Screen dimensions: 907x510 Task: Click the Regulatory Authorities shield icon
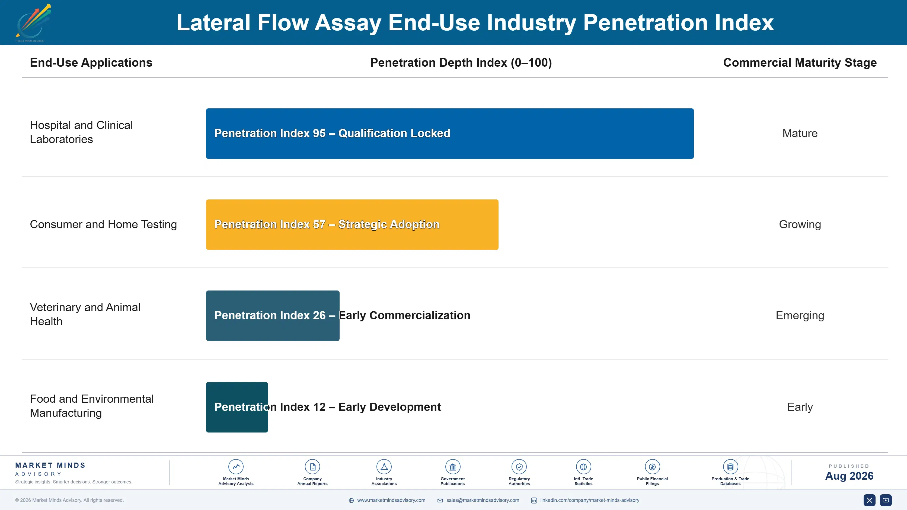(x=519, y=467)
